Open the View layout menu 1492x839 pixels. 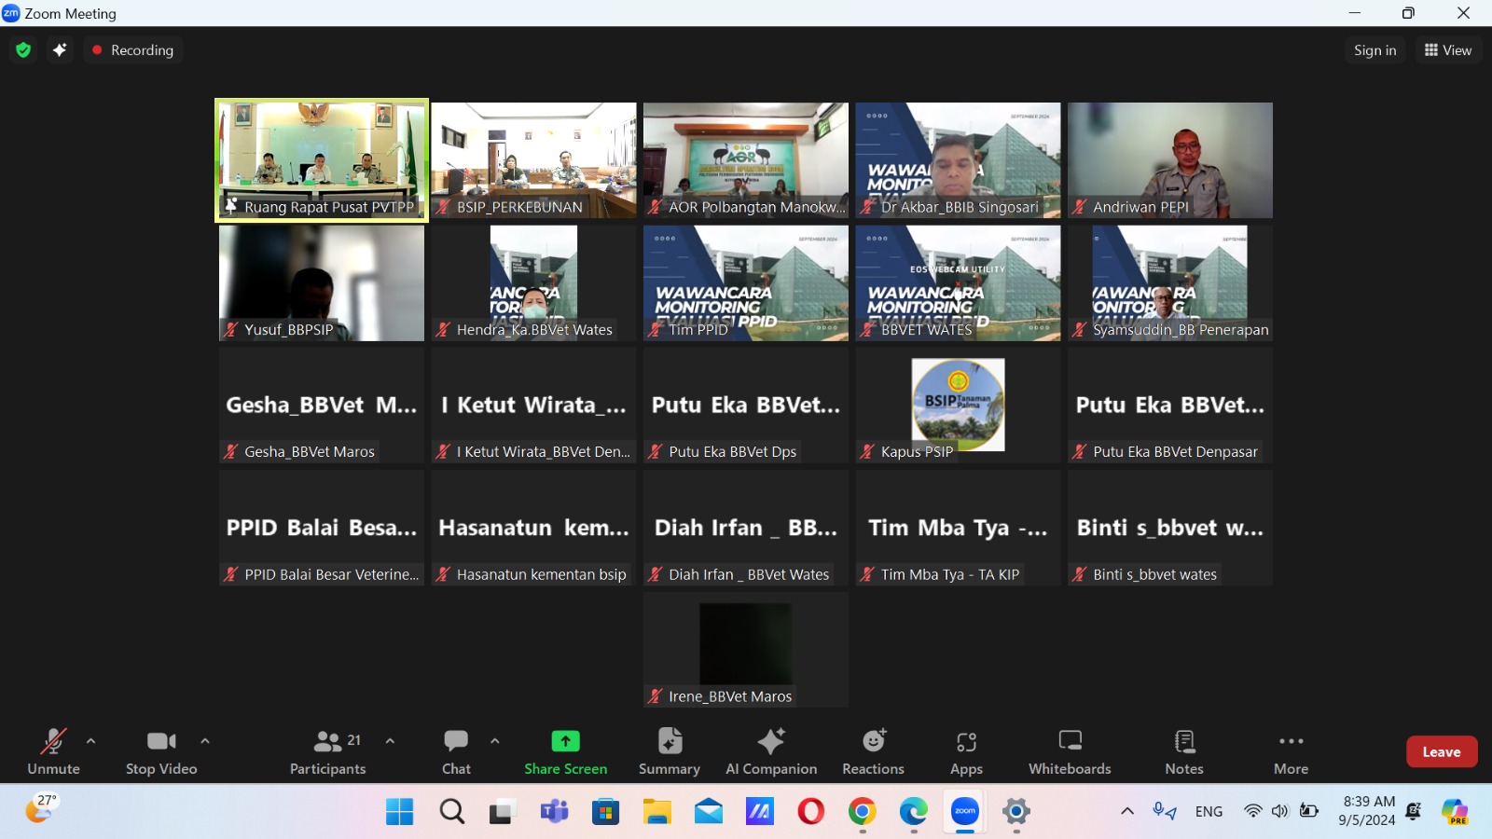(x=1448, y=50)
